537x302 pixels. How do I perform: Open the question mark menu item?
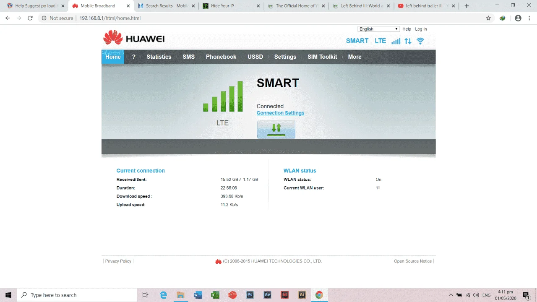click(134, 57)
